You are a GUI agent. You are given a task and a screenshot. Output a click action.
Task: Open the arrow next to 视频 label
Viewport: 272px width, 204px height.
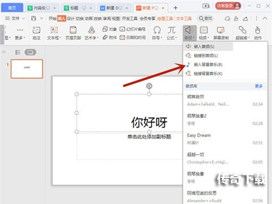pyautogui.click(x=208, y=38)
